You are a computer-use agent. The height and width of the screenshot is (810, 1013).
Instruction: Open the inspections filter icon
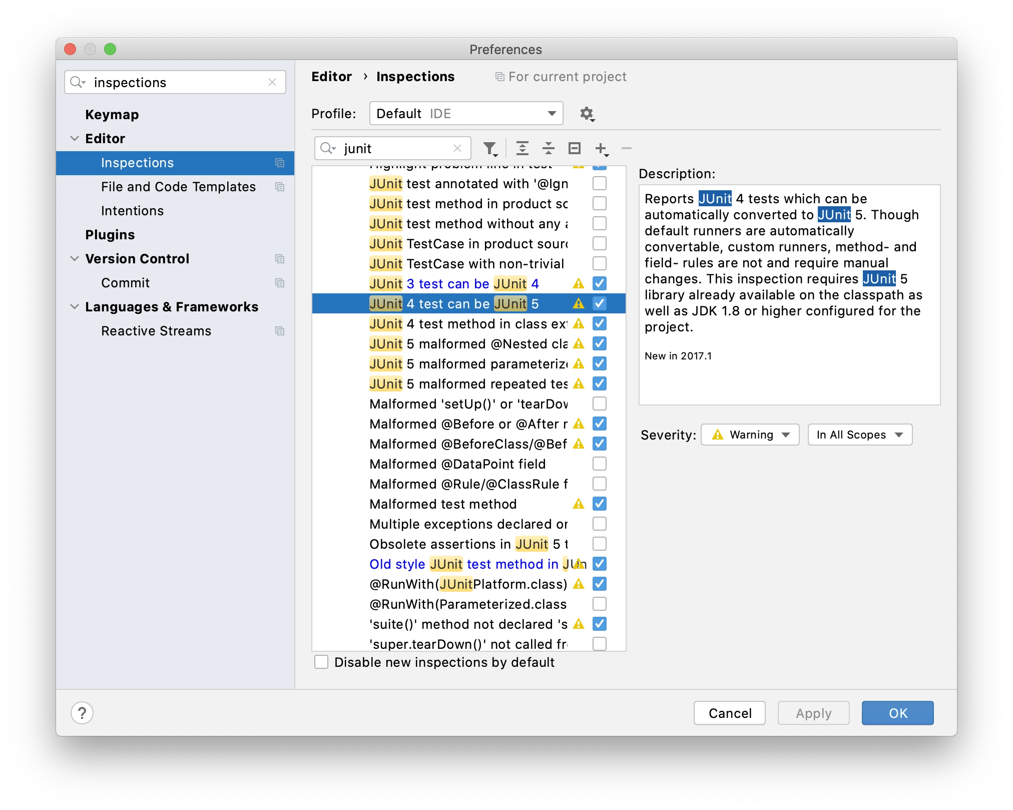point(490,148)
